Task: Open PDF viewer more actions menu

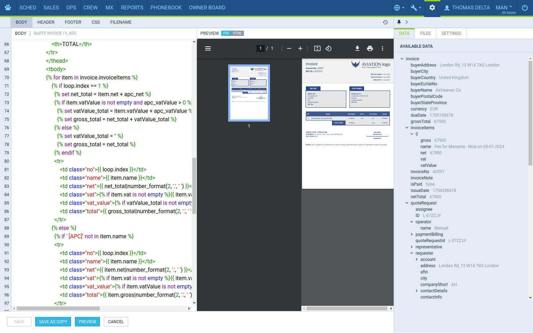Action: [x=383, y=48]
